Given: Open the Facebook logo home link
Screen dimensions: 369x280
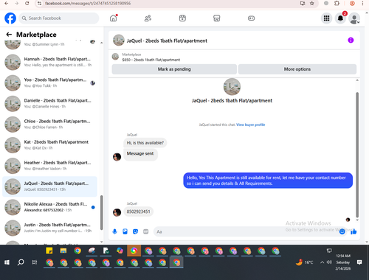Looking at the screenshot, I should point(10,18).
